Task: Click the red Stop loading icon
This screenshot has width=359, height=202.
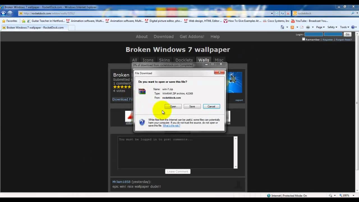Action: point(288,13)
